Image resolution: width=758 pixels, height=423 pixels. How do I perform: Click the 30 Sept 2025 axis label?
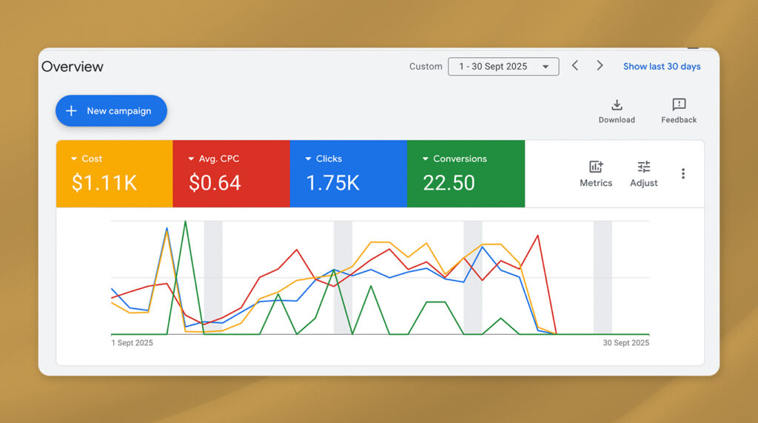click(x=625, y=343)
